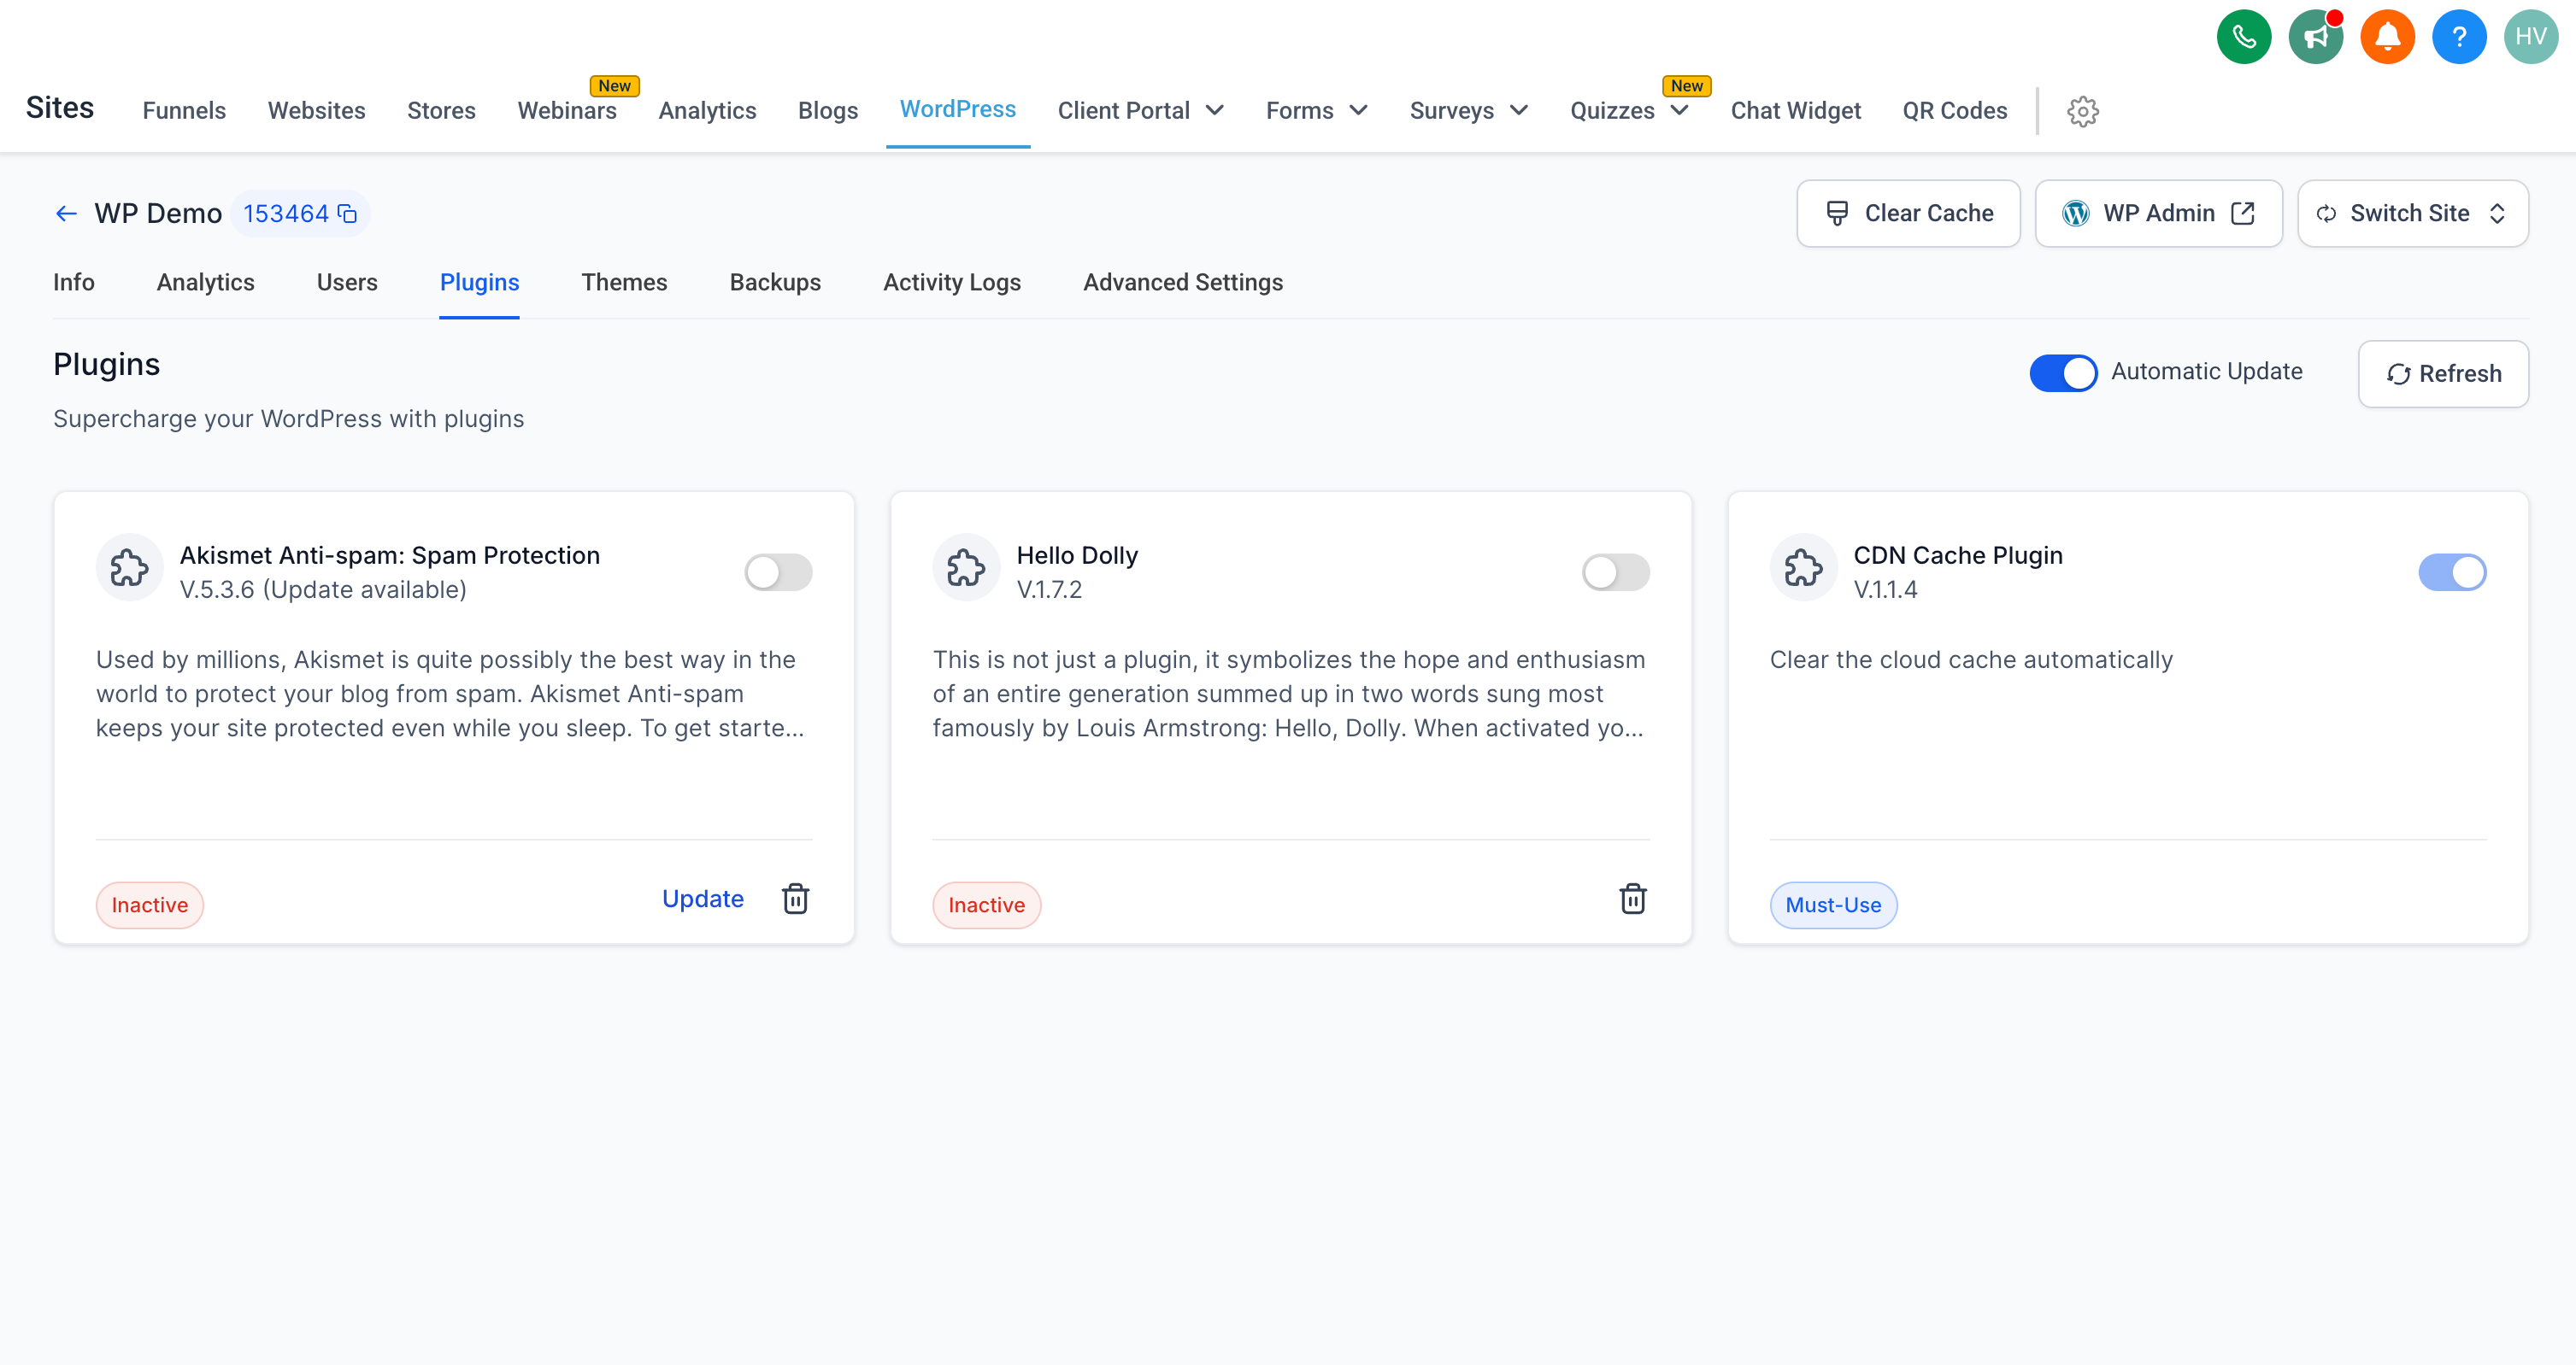The width and height of the screenshot is (2576, 1365).
Task: Open the Sites settings gear icon
Action: pyautogui.click(x=2082, y=111)
